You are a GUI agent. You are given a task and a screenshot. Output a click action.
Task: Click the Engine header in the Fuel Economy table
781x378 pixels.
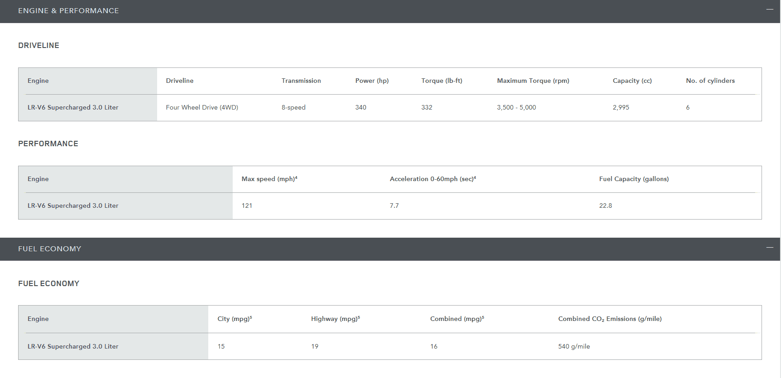38,319
